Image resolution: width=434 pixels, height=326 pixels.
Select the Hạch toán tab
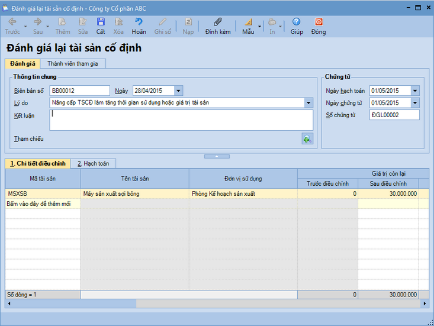[94, 163]
